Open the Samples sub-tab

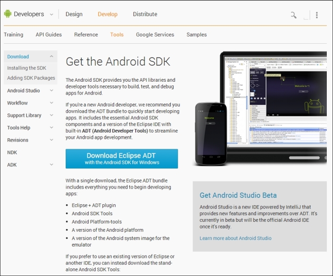click(196, 35)
